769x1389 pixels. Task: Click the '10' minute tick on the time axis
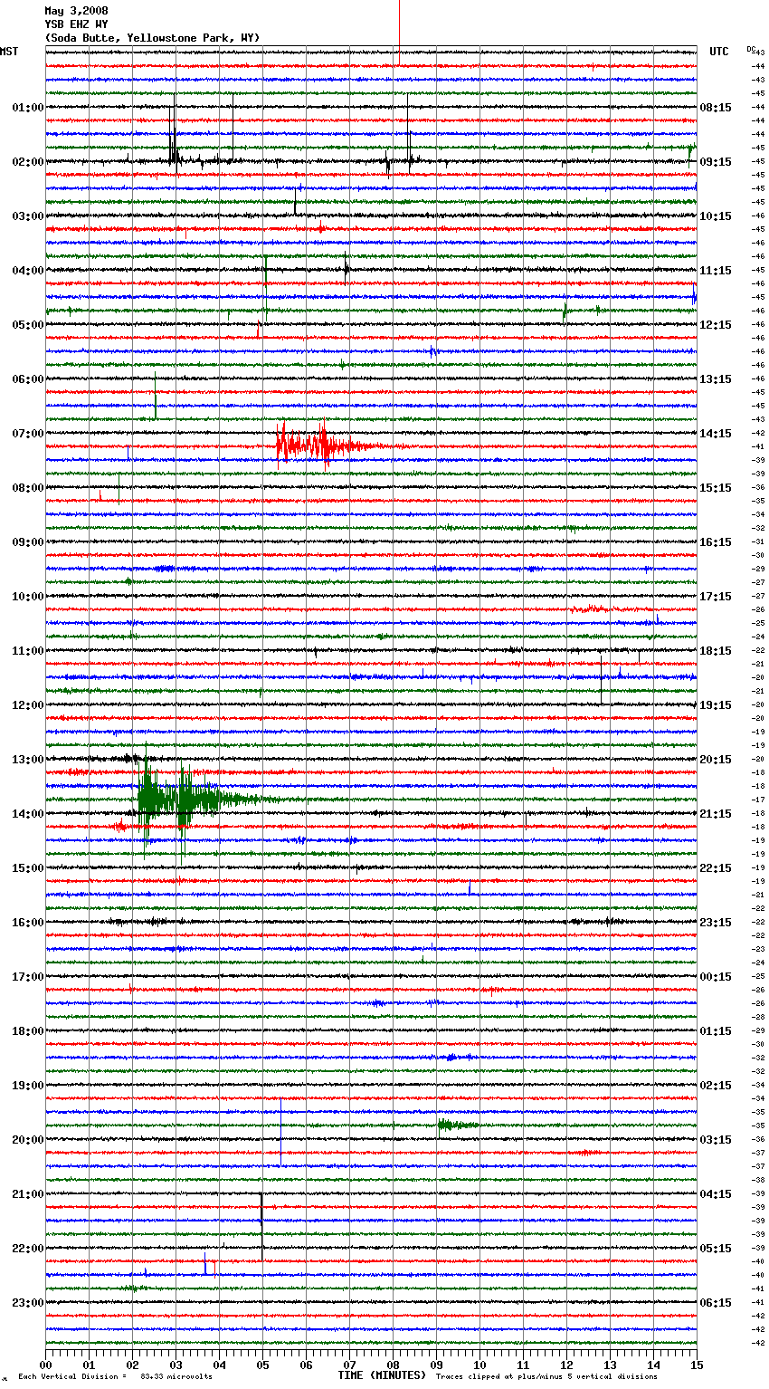(479, 1364)
